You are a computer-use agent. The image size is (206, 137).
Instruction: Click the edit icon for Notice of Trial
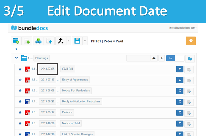[x=189, y=124]
